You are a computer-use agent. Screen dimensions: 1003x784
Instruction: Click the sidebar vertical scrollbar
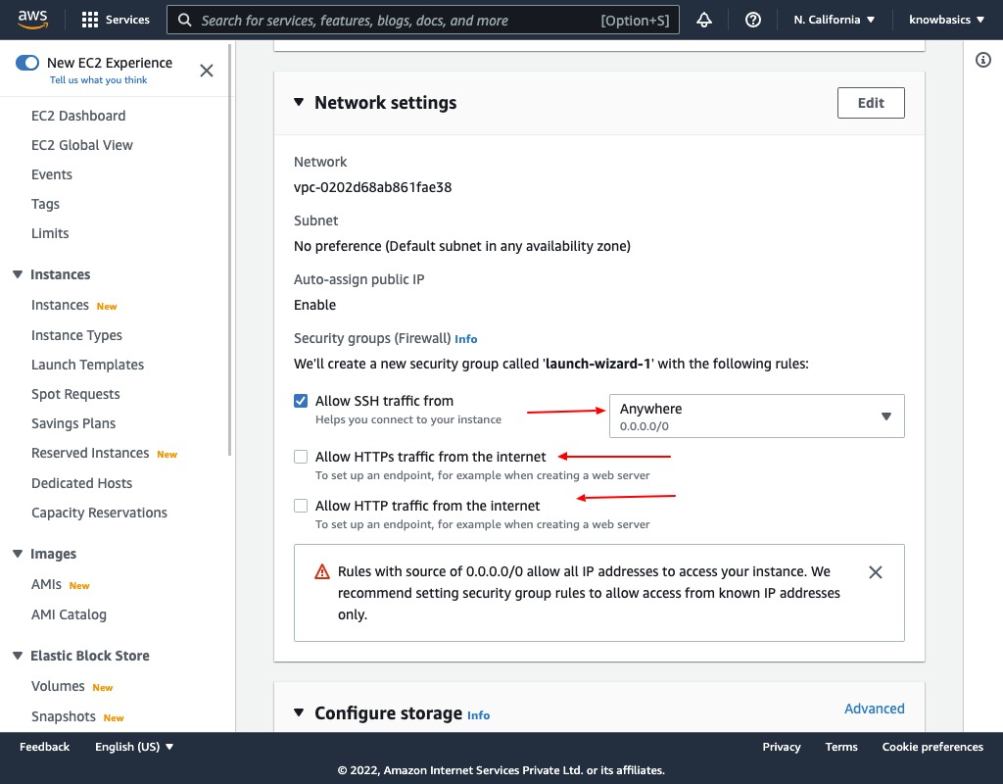point(229,250)
